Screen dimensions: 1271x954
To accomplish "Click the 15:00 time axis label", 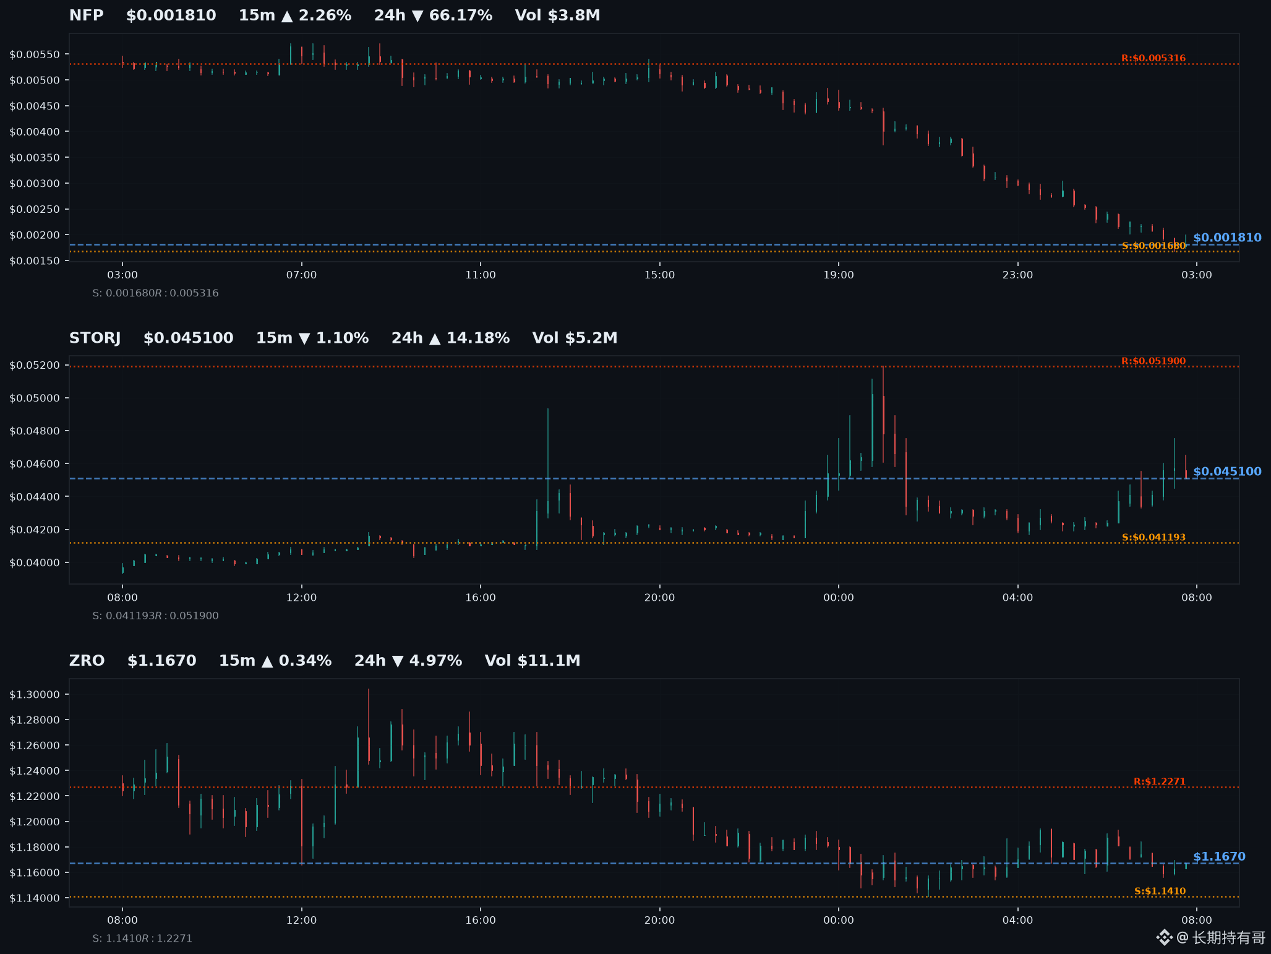I will click(659, 275).
